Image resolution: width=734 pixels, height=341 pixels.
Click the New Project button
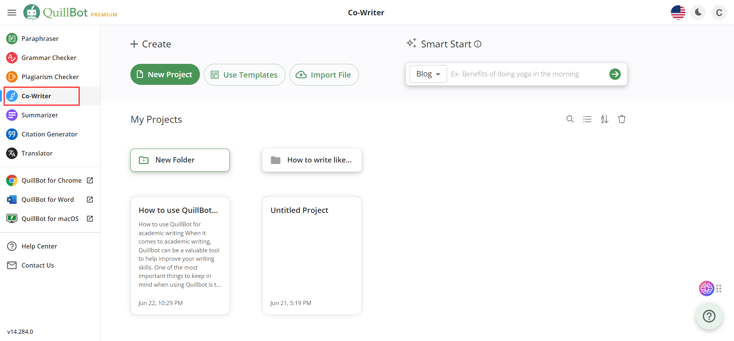pyautogui.click(x=165, y=75)
